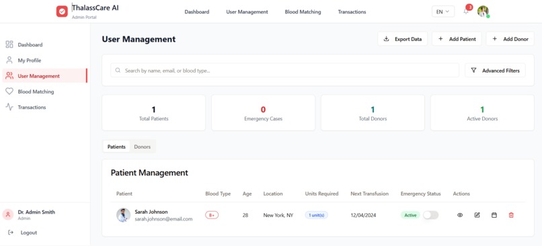Open Transactions in top navigation
The width and height of the screenshot is (542, 246).
(x=352, y=11)
